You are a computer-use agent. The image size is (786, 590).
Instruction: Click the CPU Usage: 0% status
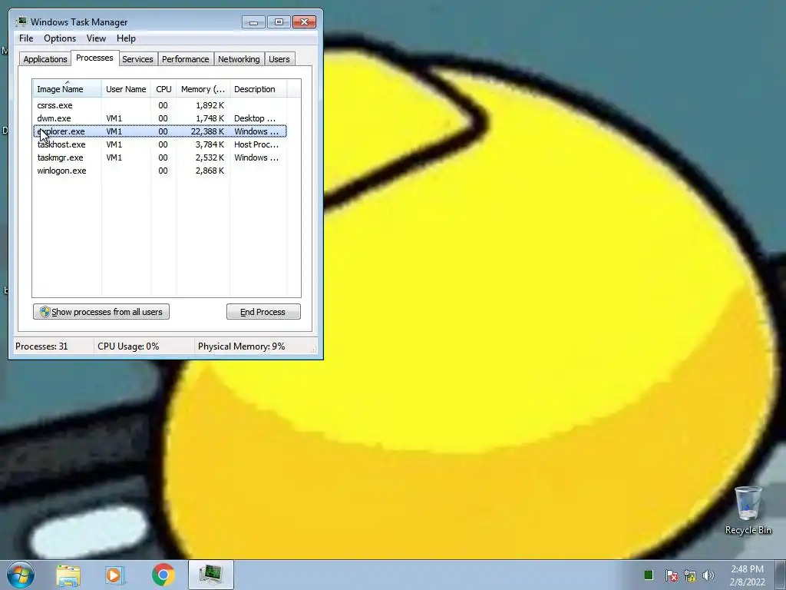point(128,346)
